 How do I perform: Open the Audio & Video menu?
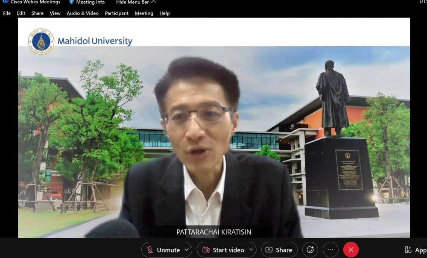click(x=82, y=13)
